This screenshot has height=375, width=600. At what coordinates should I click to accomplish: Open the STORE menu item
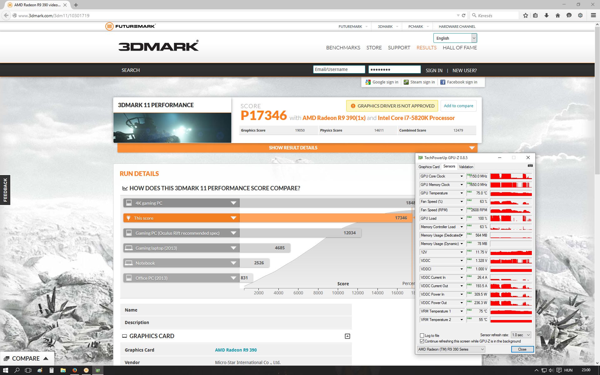374,48
